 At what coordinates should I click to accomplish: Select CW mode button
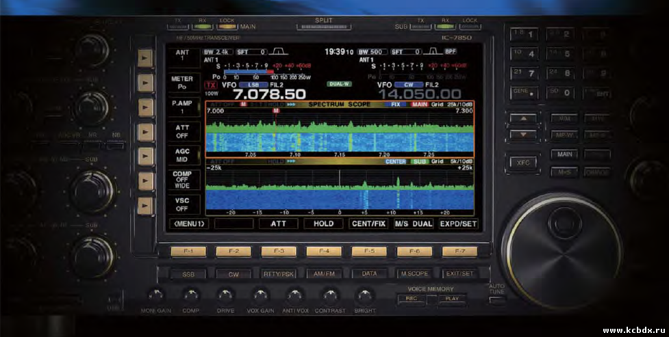coord(233,274)
